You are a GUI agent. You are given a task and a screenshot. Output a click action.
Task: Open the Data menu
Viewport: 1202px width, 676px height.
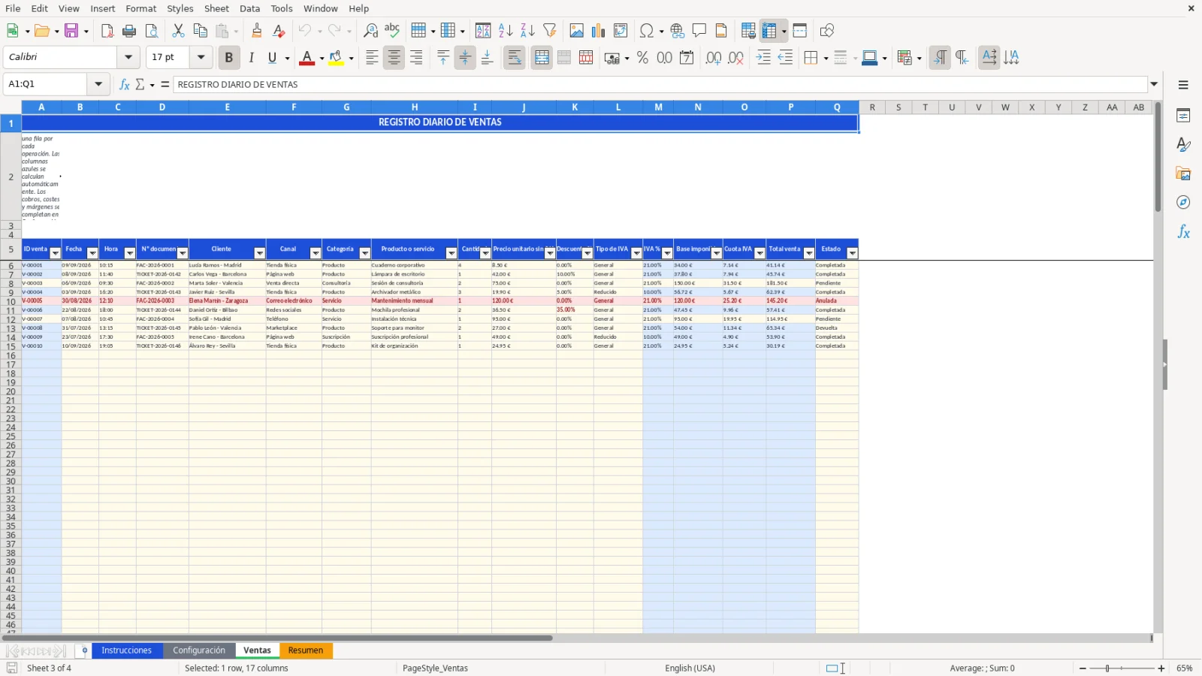(x=249, y=8)
